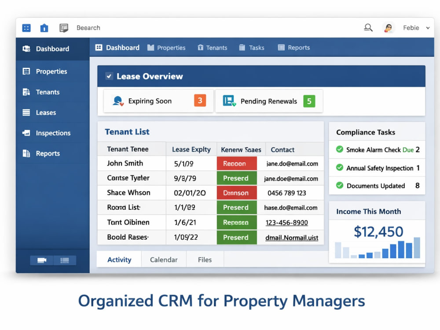The height and width of the screenshot is (330, 440).
Task: Click lease date 02/01/20
Action: point(190,193)
